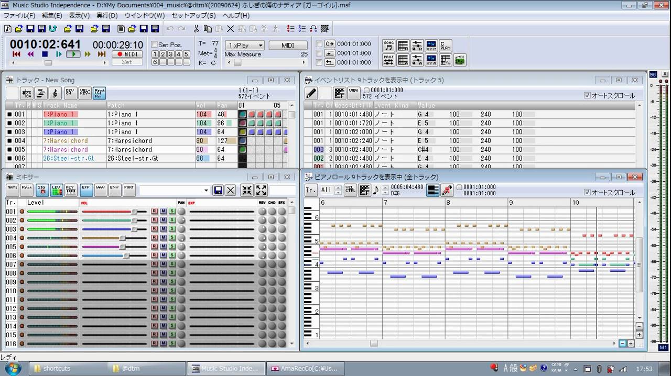Click the SONG window icon

click(388, 46)
